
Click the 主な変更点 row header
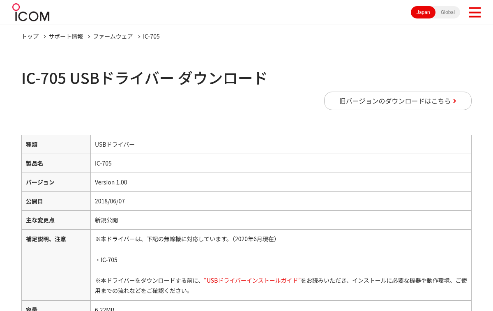(x=56, y=220)
